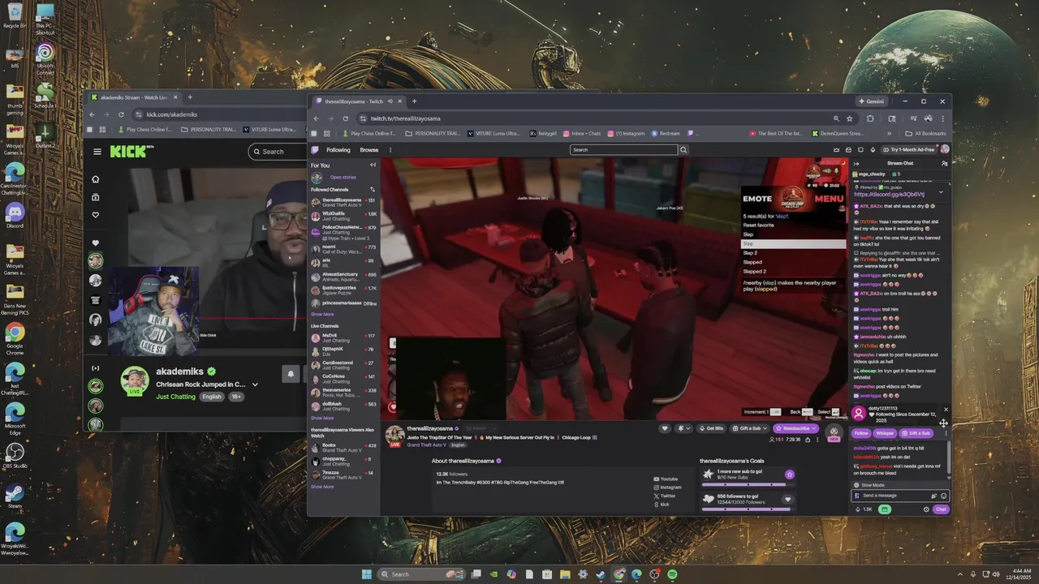Click the followers goal progress bar
Screen dimensions: 1039x584
click(749, 509)
